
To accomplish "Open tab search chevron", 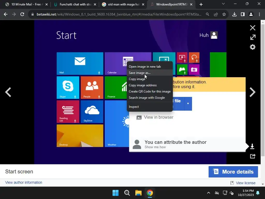I will tap(223, 4).
